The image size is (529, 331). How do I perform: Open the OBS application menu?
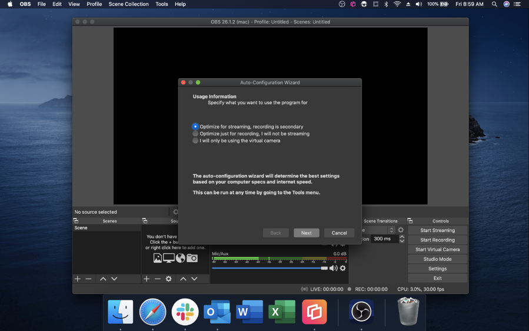tap(25, 4)
